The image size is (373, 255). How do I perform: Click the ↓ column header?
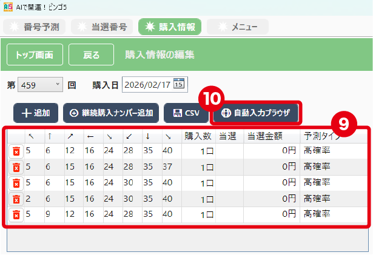pos(152,136)
